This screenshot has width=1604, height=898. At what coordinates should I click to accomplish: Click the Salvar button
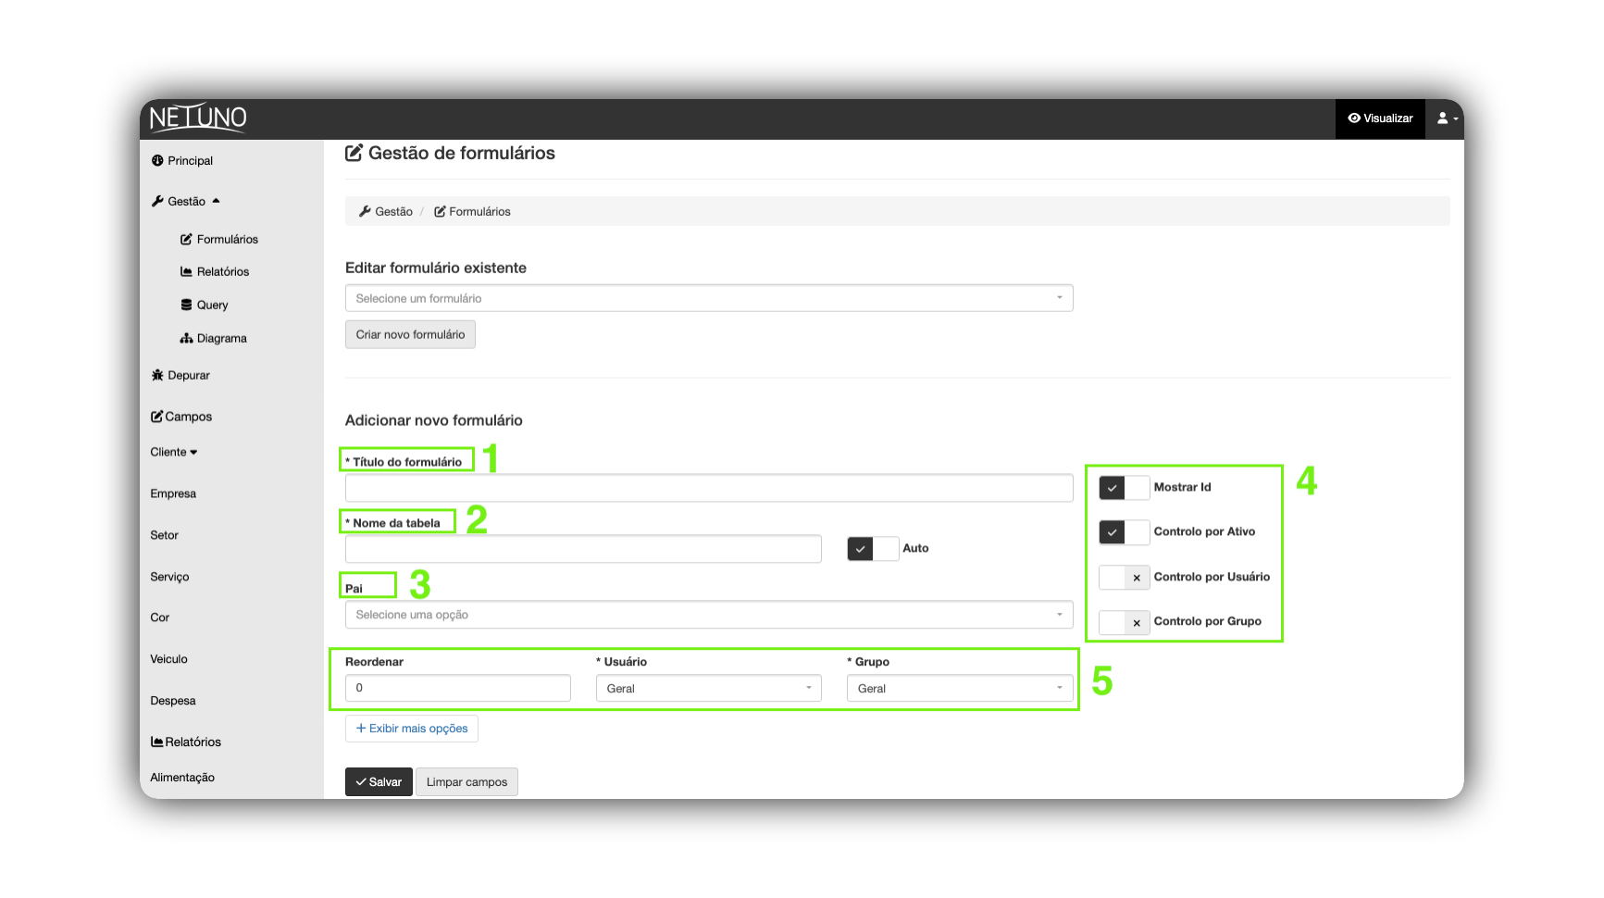click(379, 782)
